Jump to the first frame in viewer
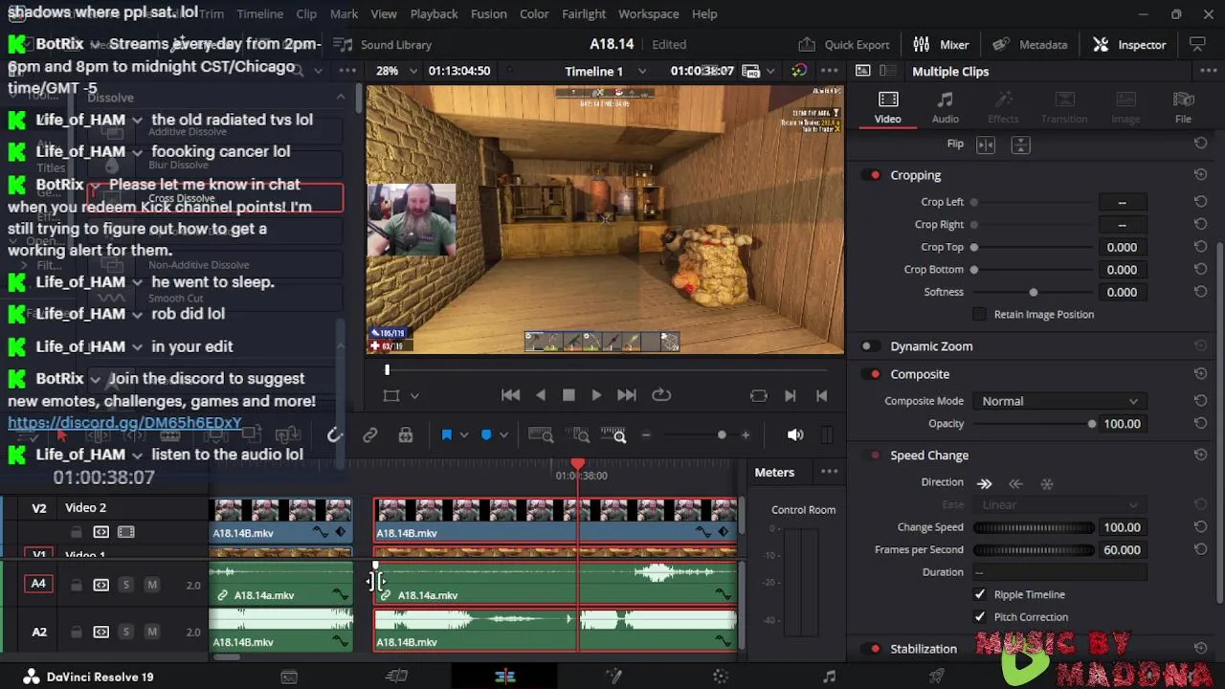The height and width of the screenshot is (689, 1225). [511, 395]
